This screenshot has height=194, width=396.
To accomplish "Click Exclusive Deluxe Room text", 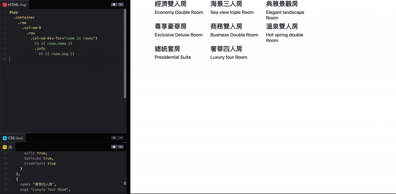I will tap(179, 35).
